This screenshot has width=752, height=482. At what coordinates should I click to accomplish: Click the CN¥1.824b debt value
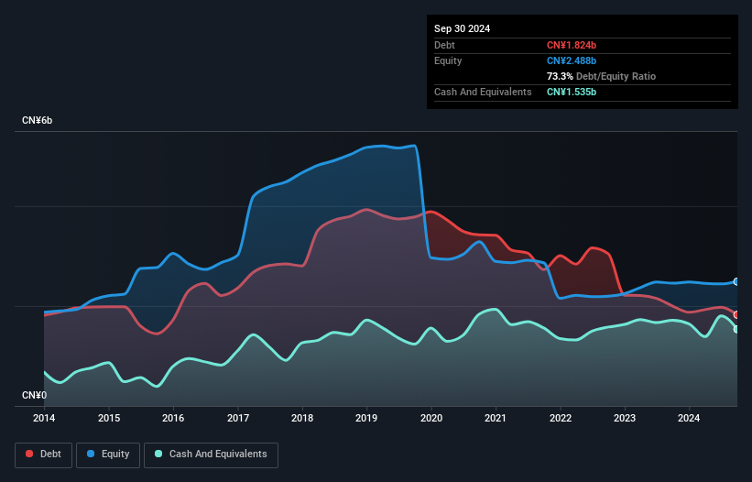tap(572, 45)
